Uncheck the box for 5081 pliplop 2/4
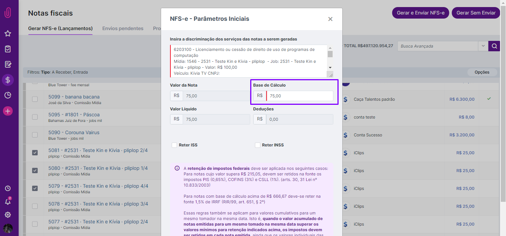Screen dimensions: 506x236 coord(35,153)
